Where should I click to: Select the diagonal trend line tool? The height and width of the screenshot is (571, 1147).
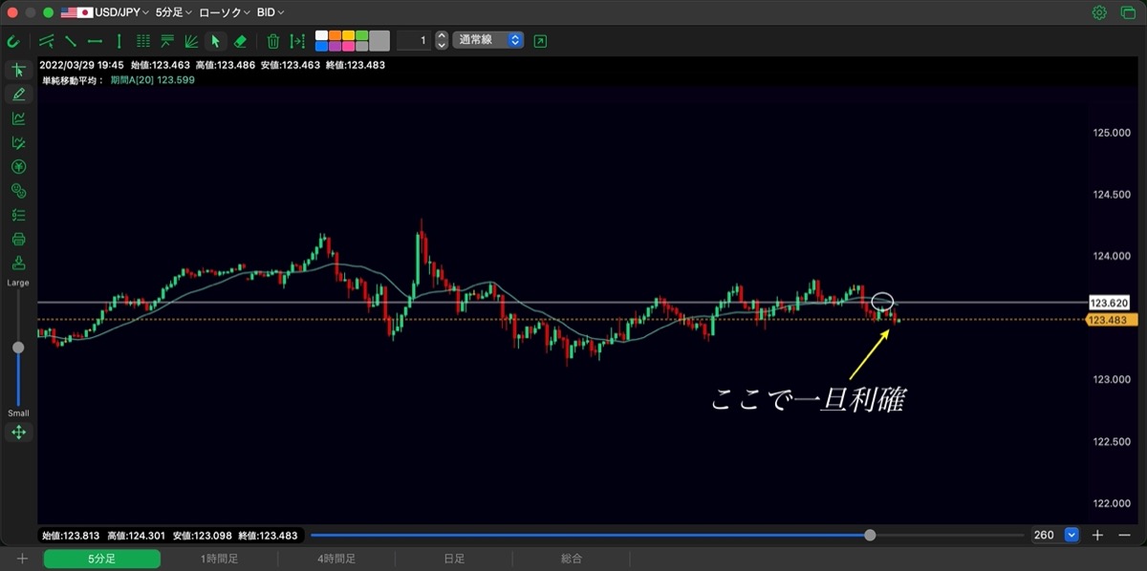71,41
